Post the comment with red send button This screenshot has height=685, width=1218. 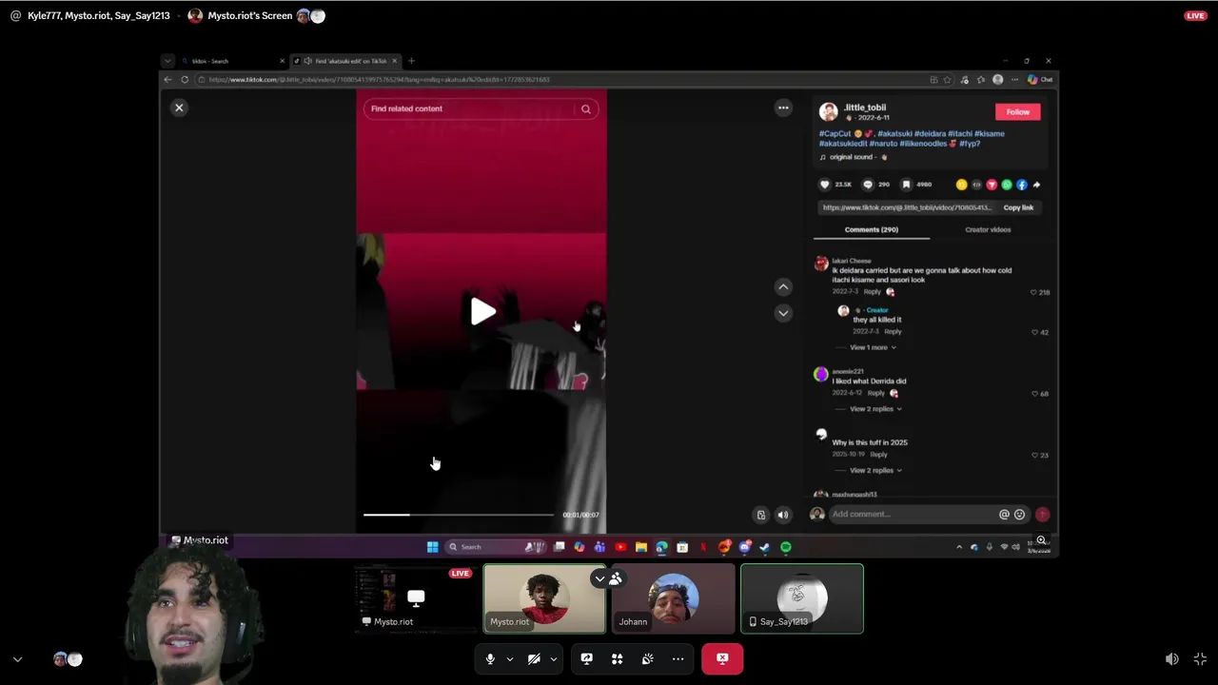click(x=1042, y=514)
